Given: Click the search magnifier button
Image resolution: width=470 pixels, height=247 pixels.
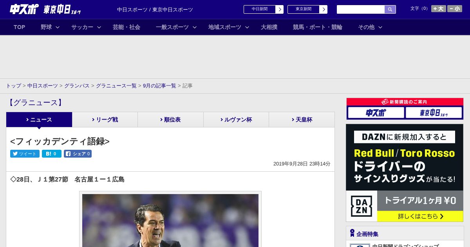Looking at the screenshot, I should [390, 9].
